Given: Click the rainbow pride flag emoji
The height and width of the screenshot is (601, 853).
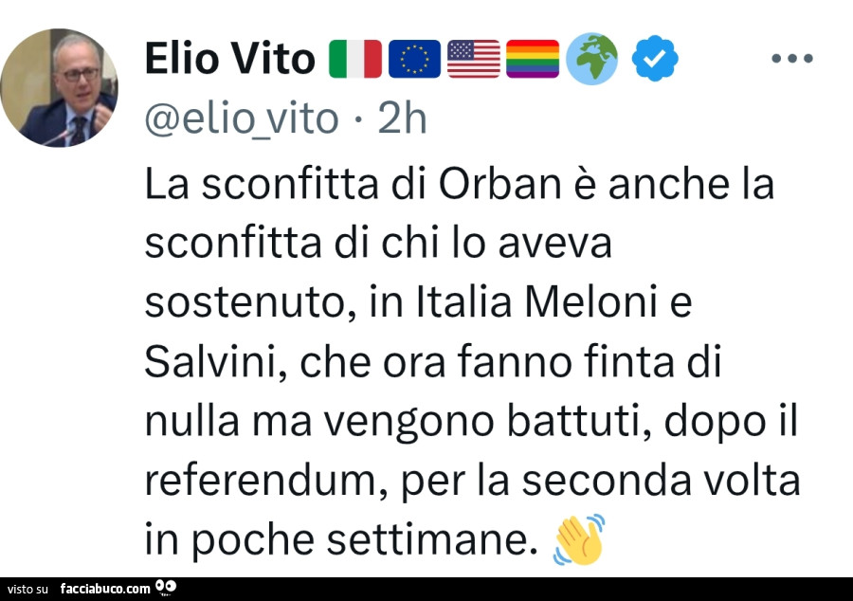Looking at the screenshot, I should point(533,59).
